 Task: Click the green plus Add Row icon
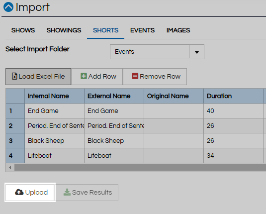tap(84, 76)
